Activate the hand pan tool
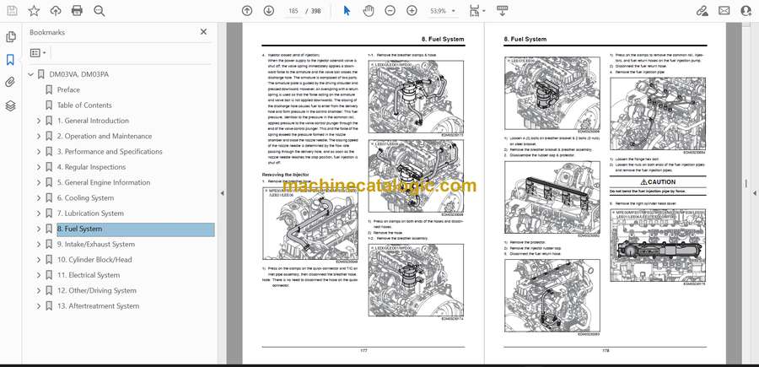759x367 pixels. (369, 11)
